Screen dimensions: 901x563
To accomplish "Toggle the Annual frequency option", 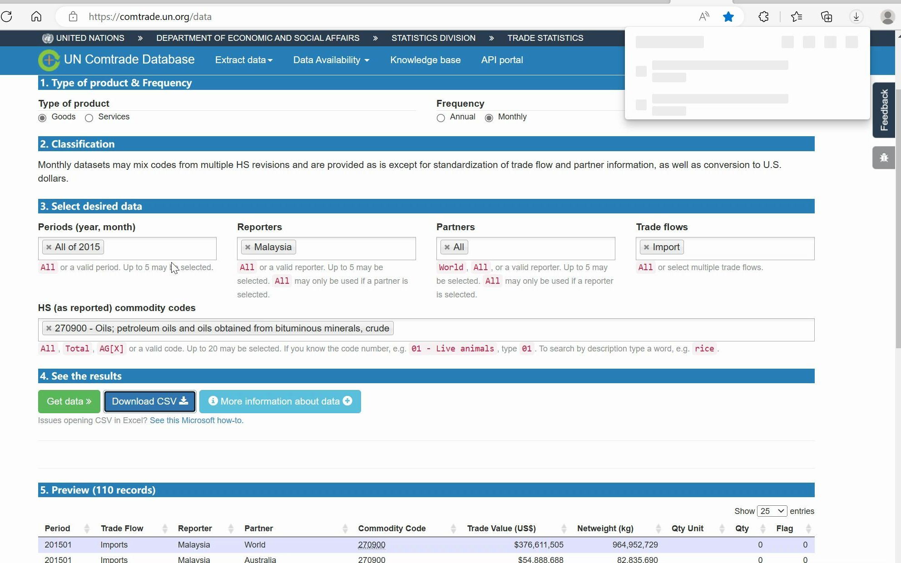I will tap(441, 118).
